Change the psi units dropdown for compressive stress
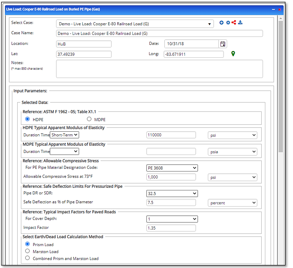 pyautogui.click(x=233, y=177)
